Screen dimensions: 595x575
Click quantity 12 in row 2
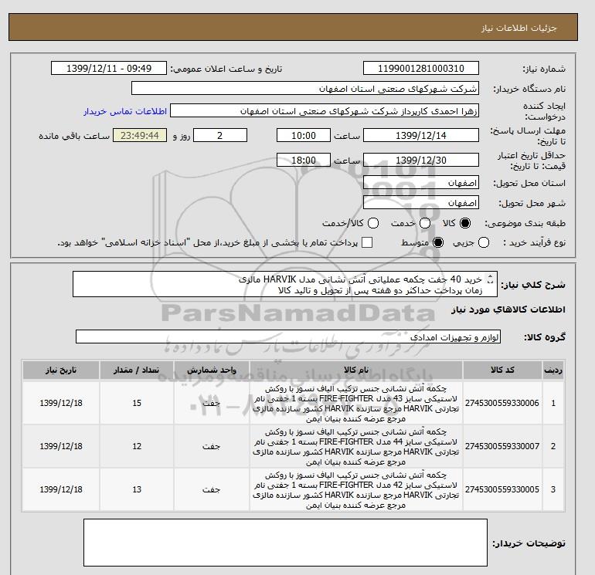tap(137, 446)
